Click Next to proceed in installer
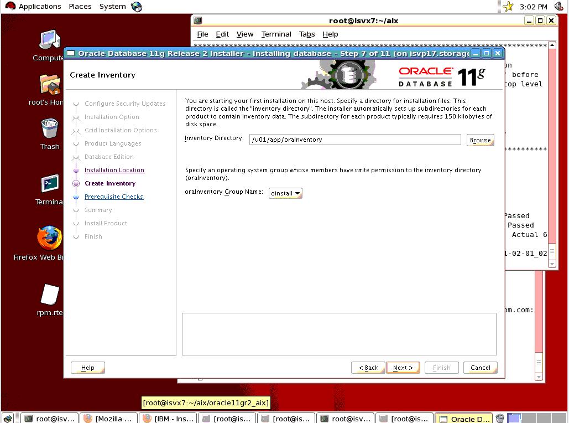 click(x=403, y=368)
